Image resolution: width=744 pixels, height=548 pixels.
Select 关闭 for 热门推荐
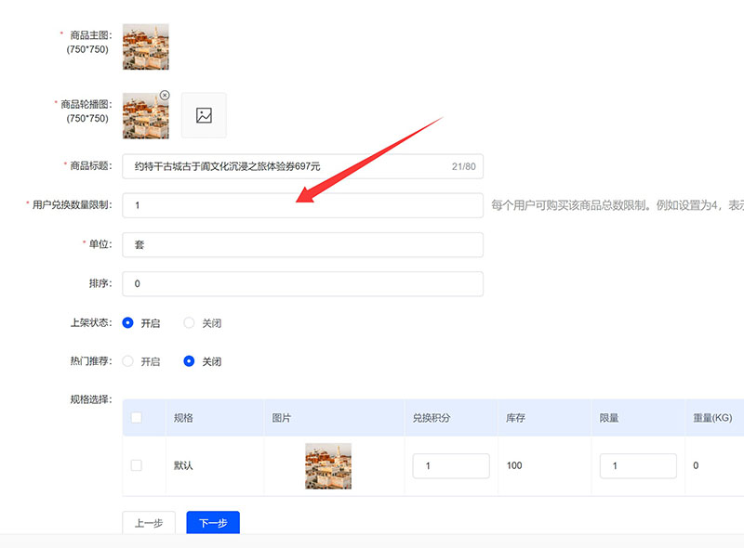point(190,361)
